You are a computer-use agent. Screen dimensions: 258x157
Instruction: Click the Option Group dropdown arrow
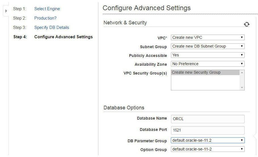pyautogui.click(x=242, y=149)
